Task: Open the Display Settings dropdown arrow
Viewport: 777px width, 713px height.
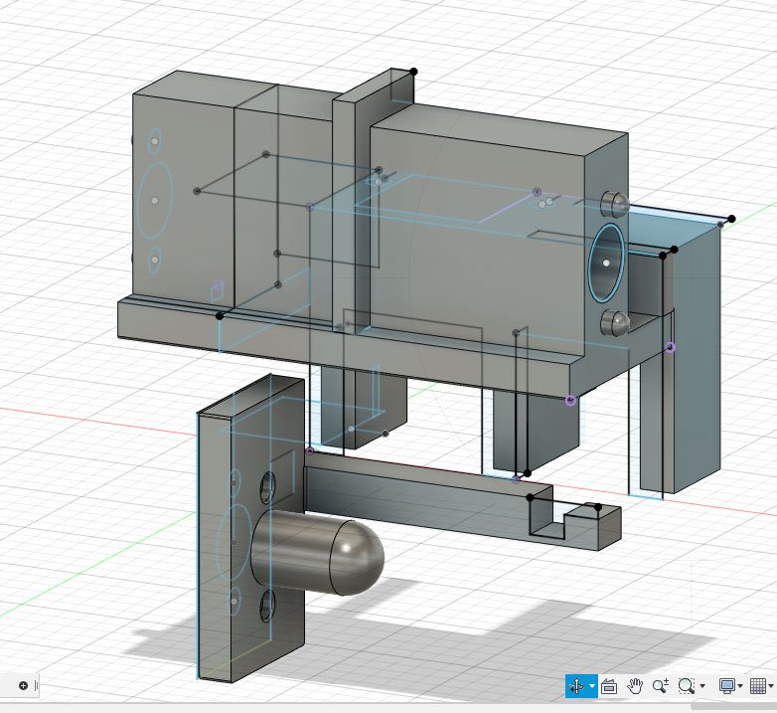Action: coord(741,687)
